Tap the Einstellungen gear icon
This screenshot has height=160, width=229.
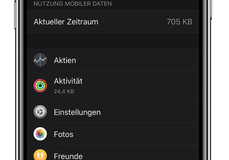click(40, 112)
